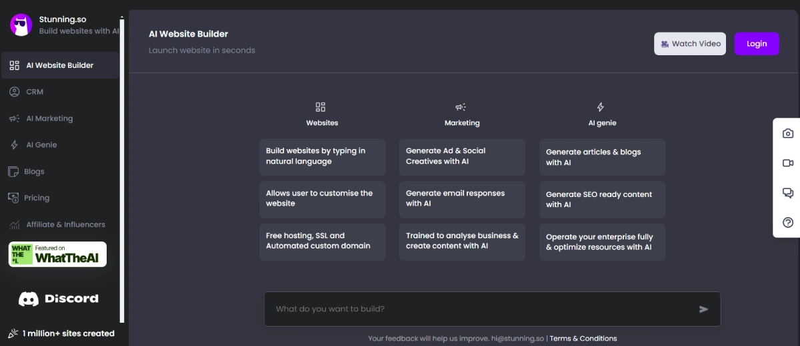Click the help question mark icon

pyautogui.click(x=787, y=223)
